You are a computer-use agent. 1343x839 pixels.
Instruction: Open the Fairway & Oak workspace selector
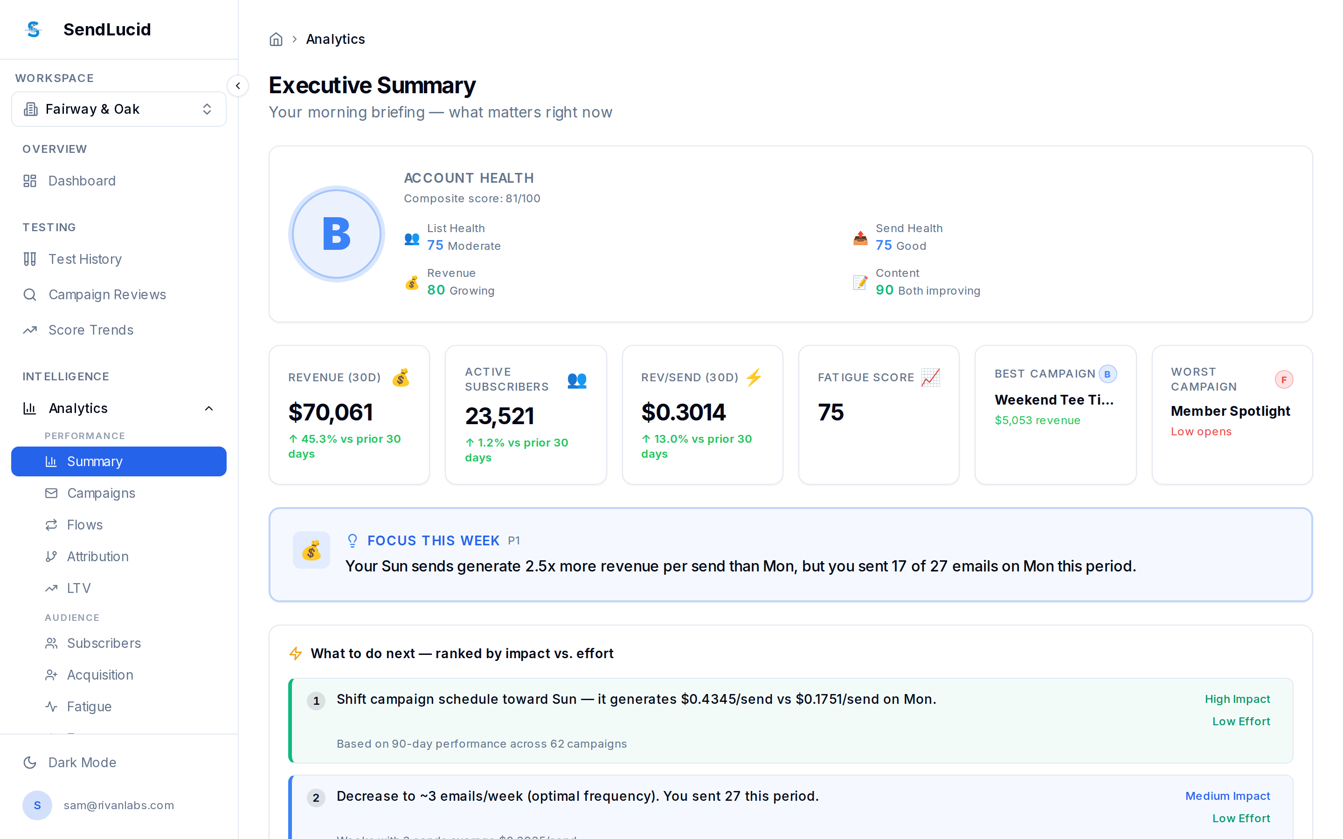tap(119, 110)
